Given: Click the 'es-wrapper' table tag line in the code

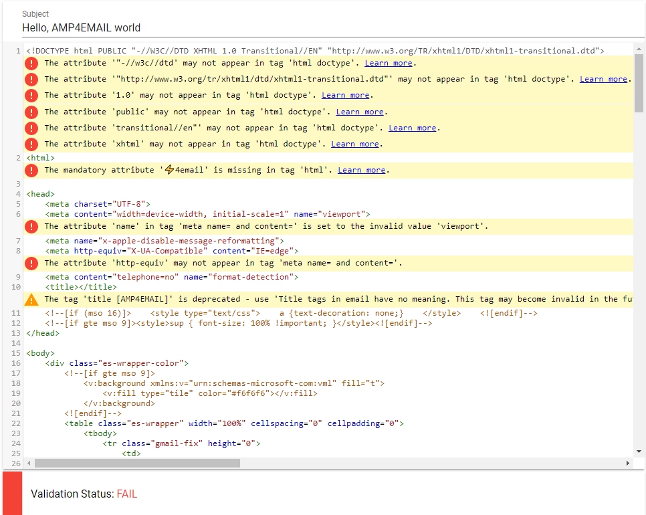Looking at the screenshot, I should 234,423.
